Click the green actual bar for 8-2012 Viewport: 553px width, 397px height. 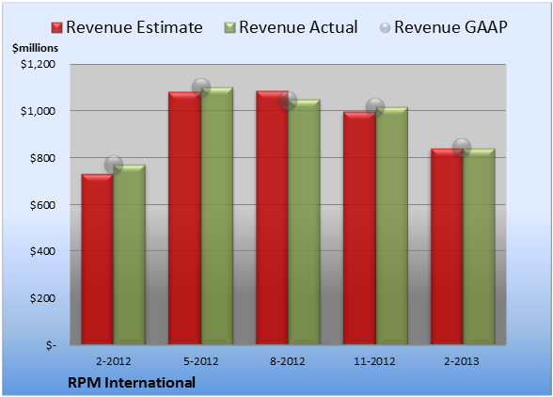(305, 222)
